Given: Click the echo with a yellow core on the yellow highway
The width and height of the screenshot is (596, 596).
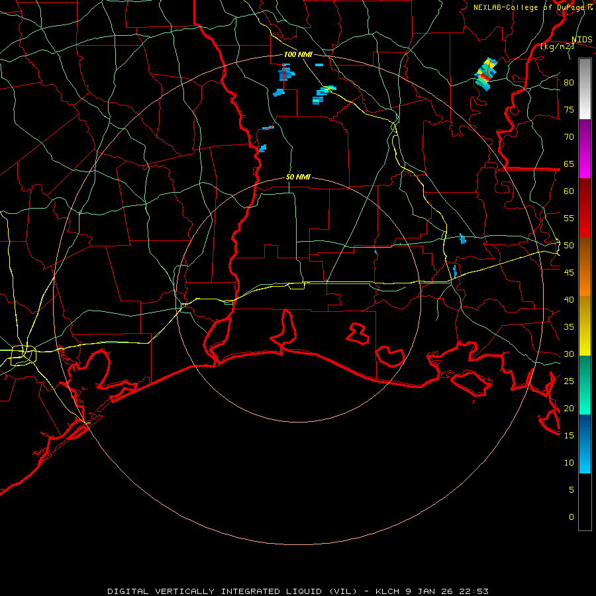Looking at the screenshot, I should (325, 91).
